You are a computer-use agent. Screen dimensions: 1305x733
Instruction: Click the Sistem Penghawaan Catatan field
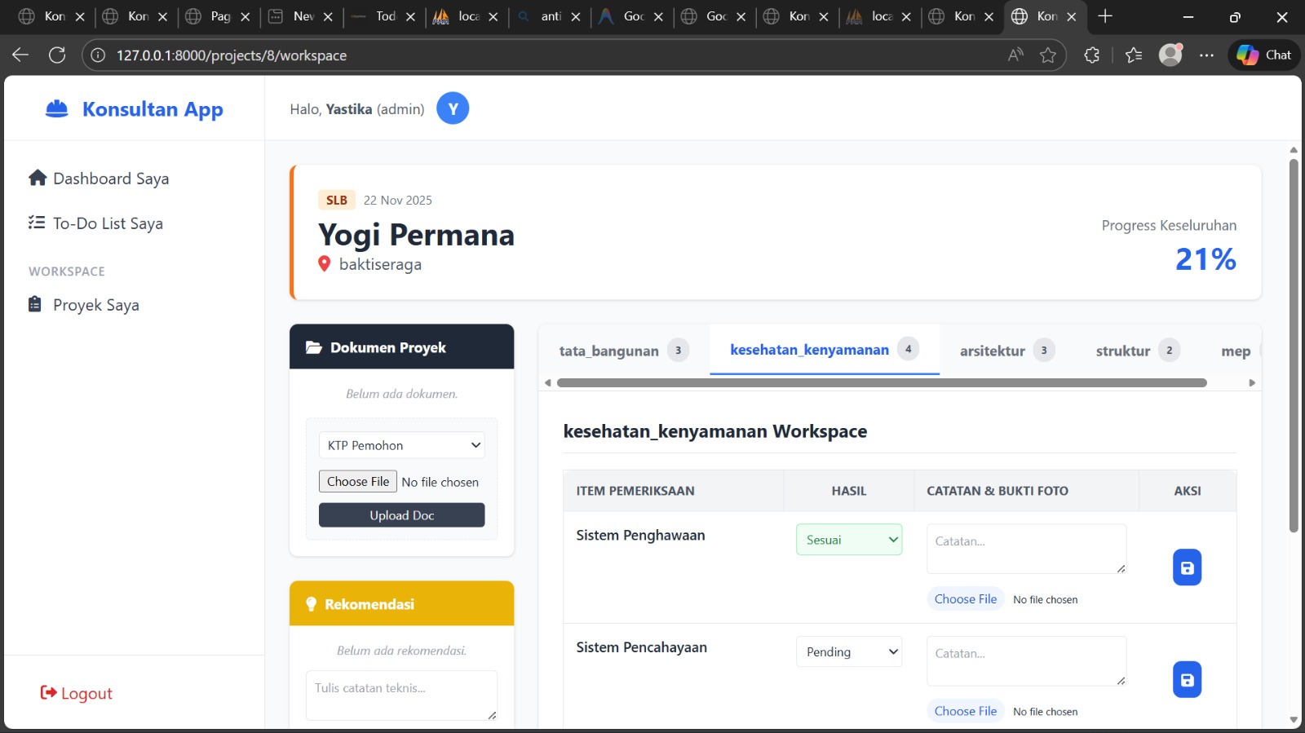click(x=1026, y=549)
